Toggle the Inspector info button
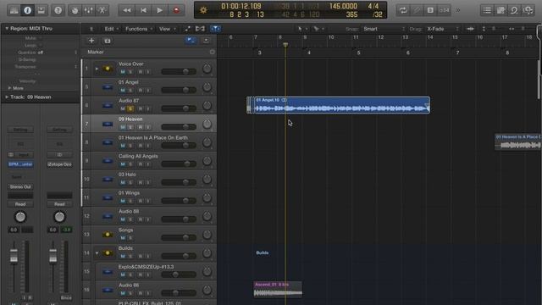This screenshot has width=542, height=305. [28, 10]
